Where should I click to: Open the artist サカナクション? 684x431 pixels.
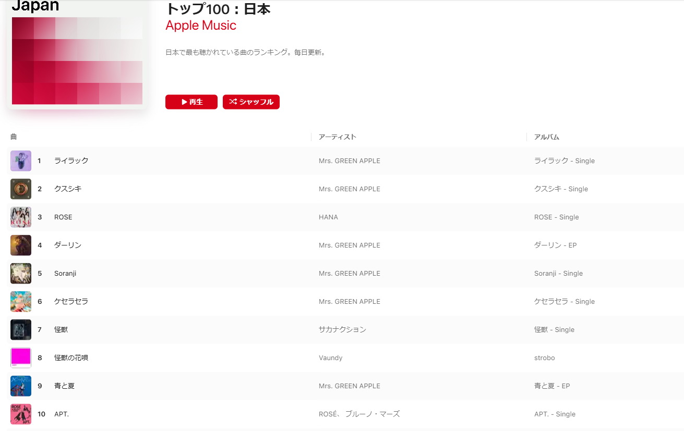coord(342,330)
